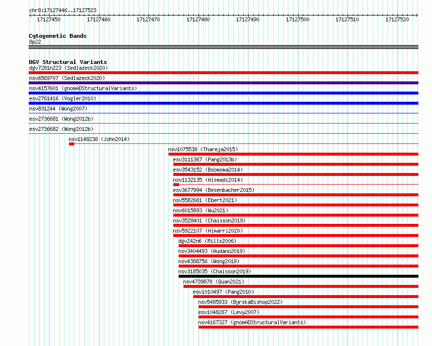
Task: Click the Cytogenetic Bands track title
Action: click(58, 36)
